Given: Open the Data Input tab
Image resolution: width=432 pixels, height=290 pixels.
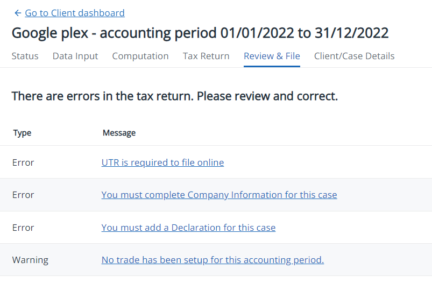Looking at the screenshot, I should click(x=75, y=56).
